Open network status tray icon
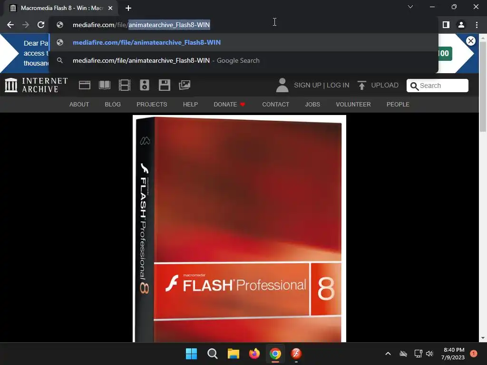The image size is (487, 365). coord(418,354)
